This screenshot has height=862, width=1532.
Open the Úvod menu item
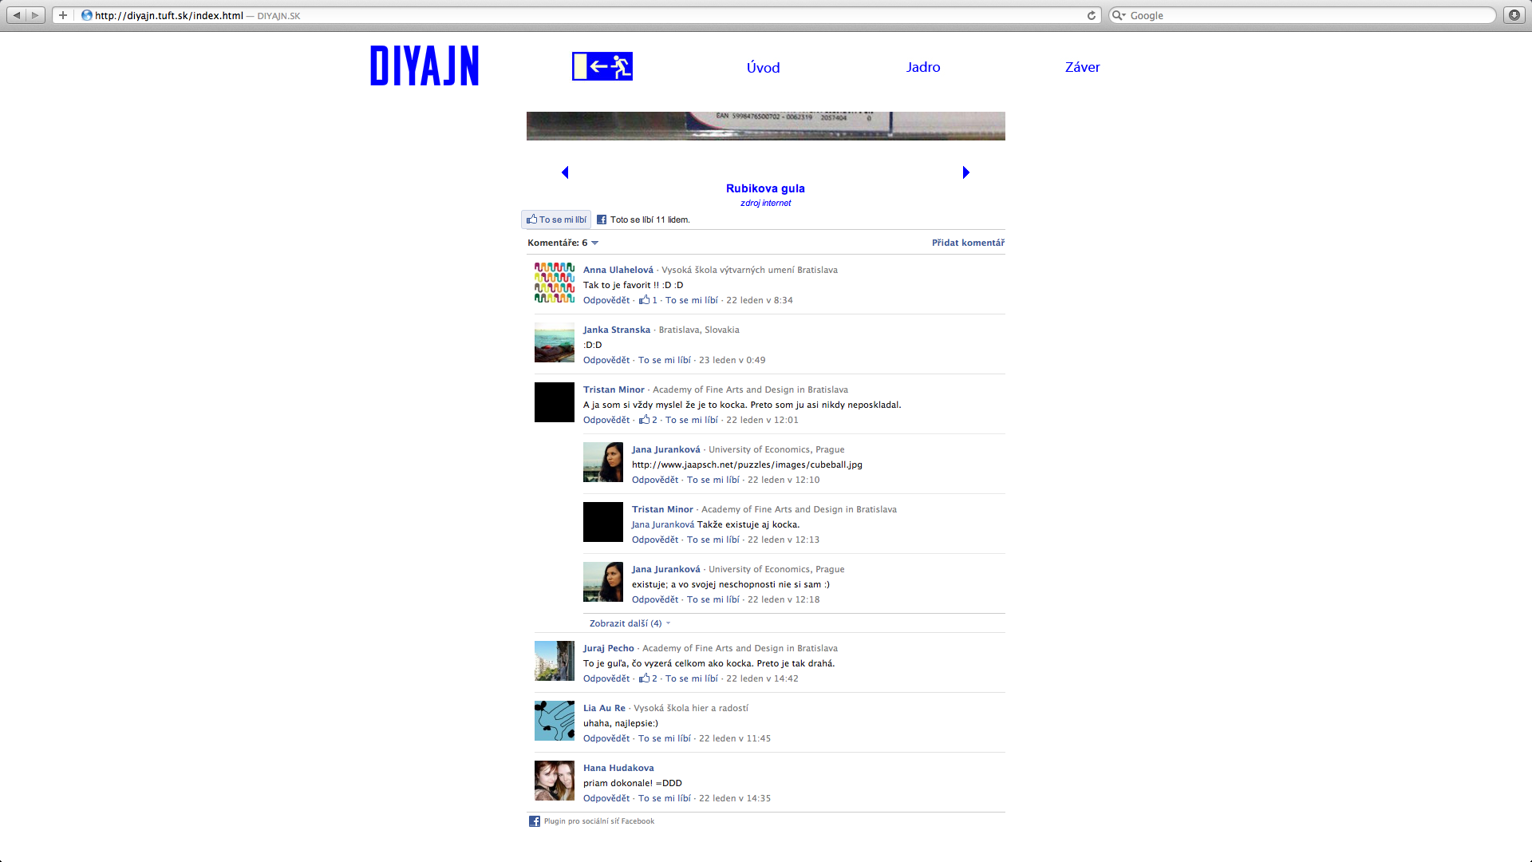point(763,68)
